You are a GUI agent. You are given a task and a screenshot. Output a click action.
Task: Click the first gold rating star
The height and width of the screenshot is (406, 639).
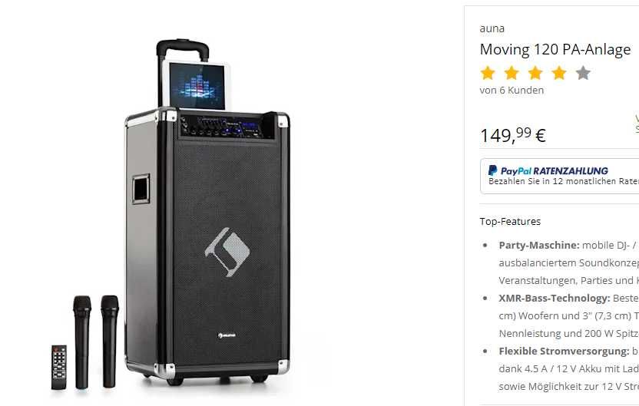click(x=488, y=73)
